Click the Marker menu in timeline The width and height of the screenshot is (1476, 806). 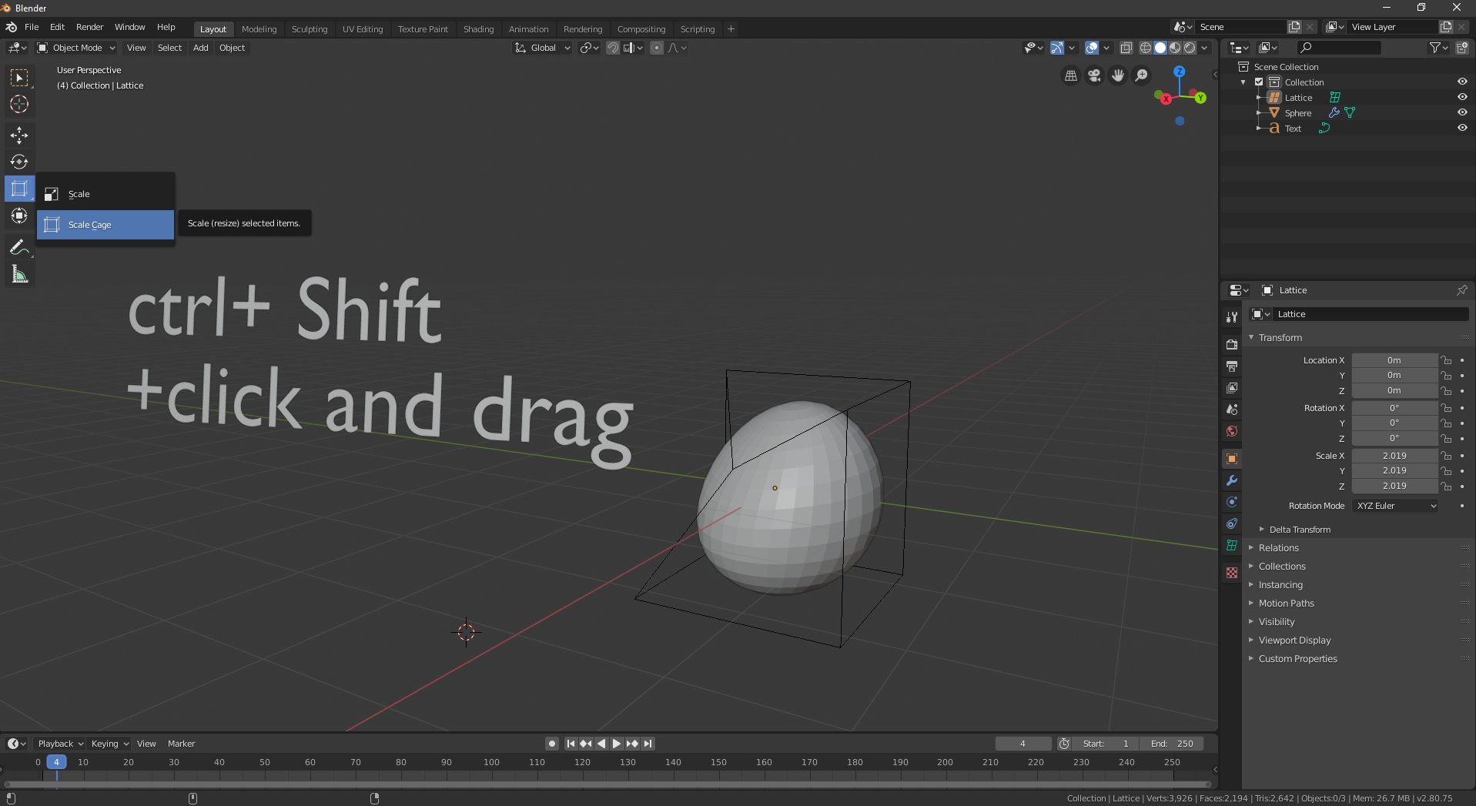[x=181, y=744]
